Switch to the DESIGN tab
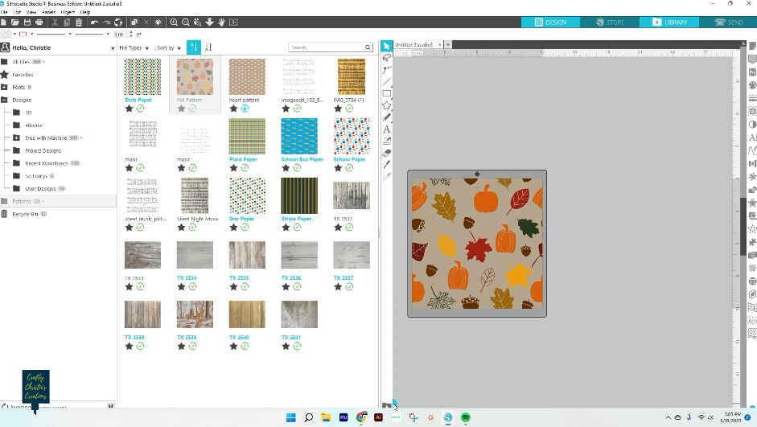Image resolution: width=757 pixels, height=427 pixels. (550, 23)
